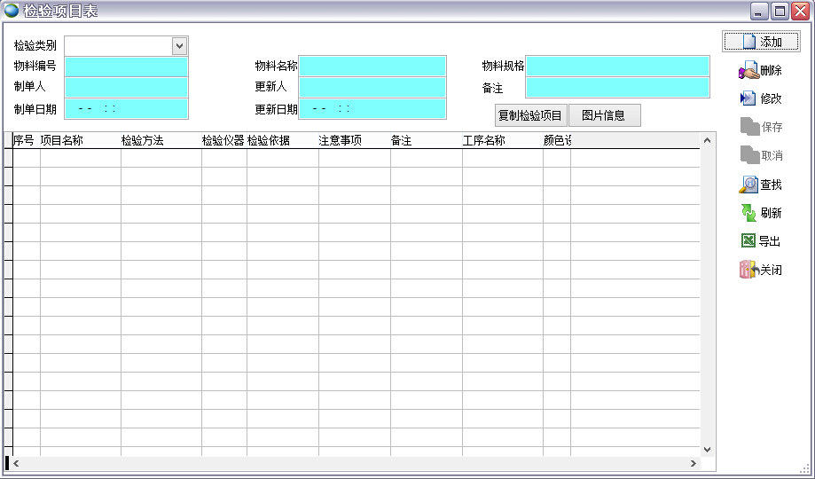This screenshot has height=479, width=815.
Task: Click the 制单日期 date field
Action: 126,109
